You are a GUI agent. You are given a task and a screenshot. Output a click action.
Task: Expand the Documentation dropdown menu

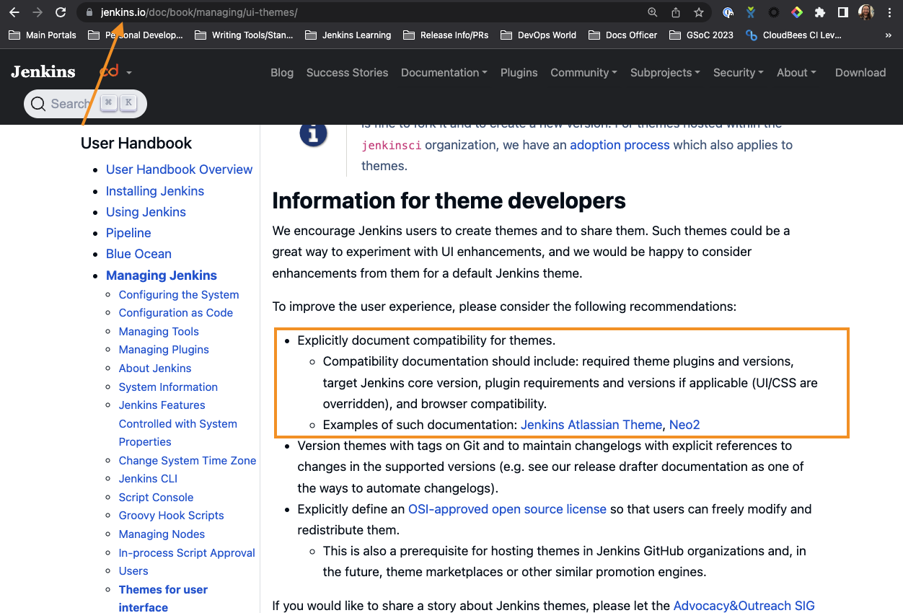tap(444, 72)
